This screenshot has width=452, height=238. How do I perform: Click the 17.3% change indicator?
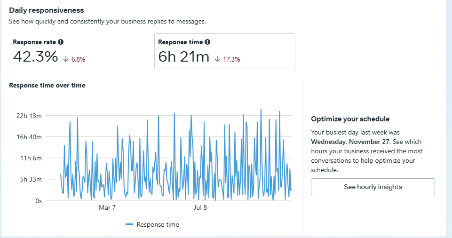point(230,59)
